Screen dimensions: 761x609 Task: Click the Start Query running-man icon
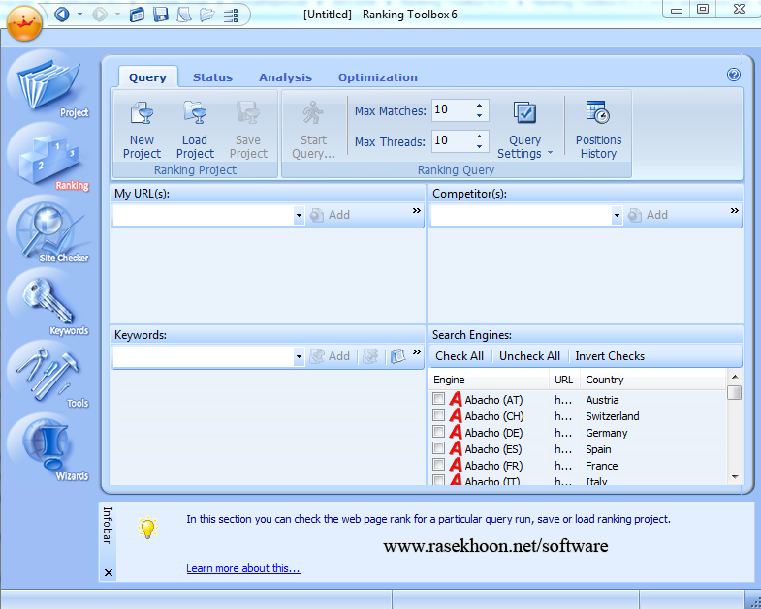point(313,113)
